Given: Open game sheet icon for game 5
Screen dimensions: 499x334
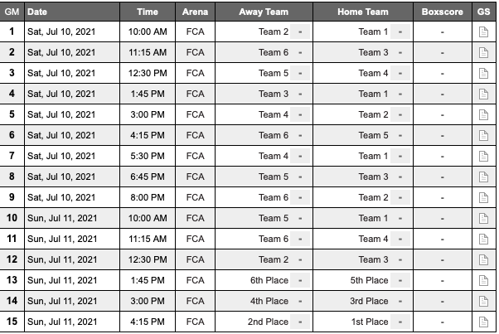Looking at the screenshot, I should (x=483, y=114).
